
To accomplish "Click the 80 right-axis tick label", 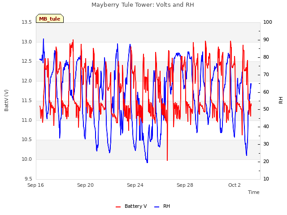I will [x=266, y=57].
